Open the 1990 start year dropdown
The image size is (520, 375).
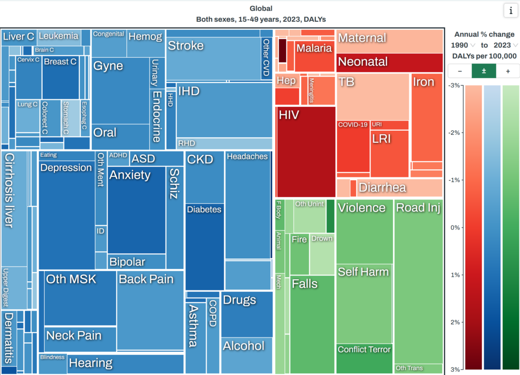click(x=462, y=45)
